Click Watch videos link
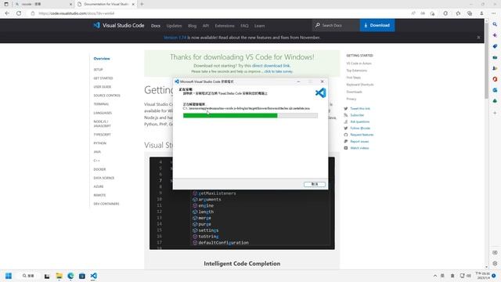This screenshot has height=282, width=501. click(359, 148)
